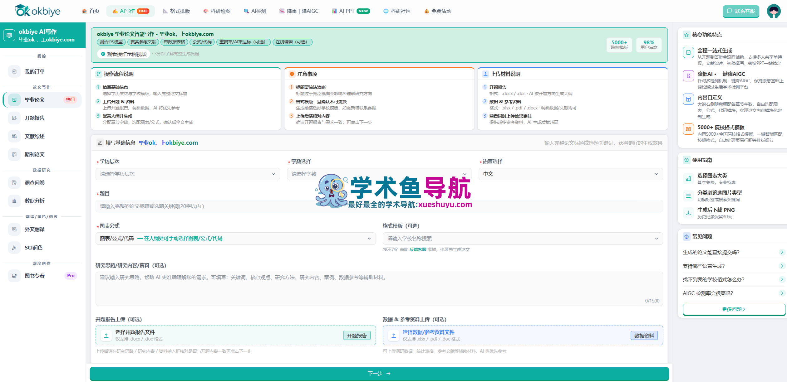Click the SCI润色 sidebar icon
787x382 pixels.
(14, 248)
